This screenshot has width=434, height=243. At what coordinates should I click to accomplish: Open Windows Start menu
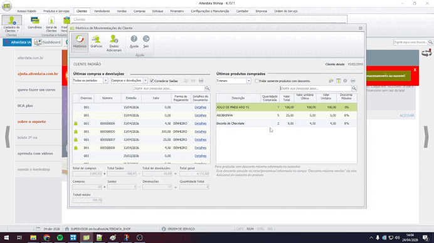6,237
